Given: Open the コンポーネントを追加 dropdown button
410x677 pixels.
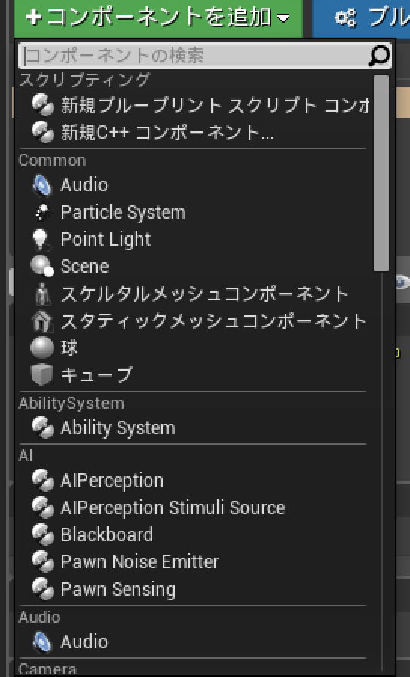Looking at the screenshot, I should coord(158,17).
